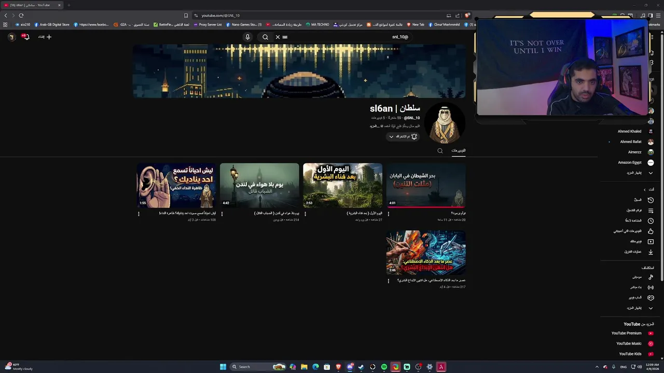Open the 4:01 Devil's Sea Japan video thumbnail
This screenshot has width=664, height=373.
426,185
